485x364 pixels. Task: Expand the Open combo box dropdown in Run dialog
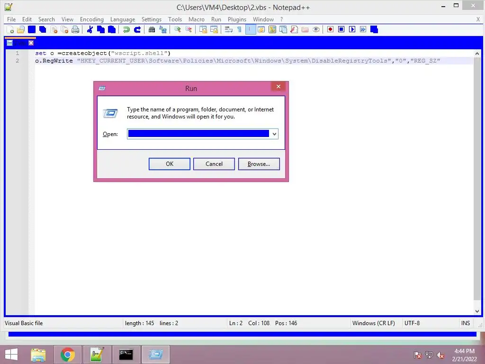274,134
